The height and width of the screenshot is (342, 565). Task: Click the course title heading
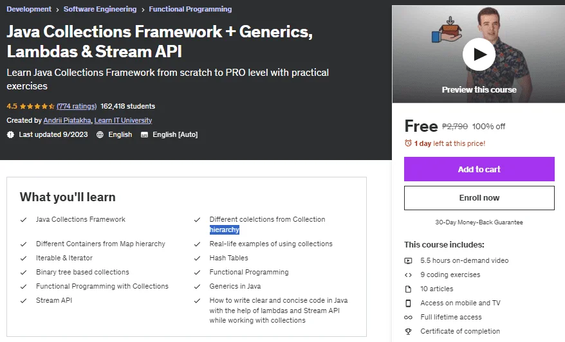(x=160, y=41)
